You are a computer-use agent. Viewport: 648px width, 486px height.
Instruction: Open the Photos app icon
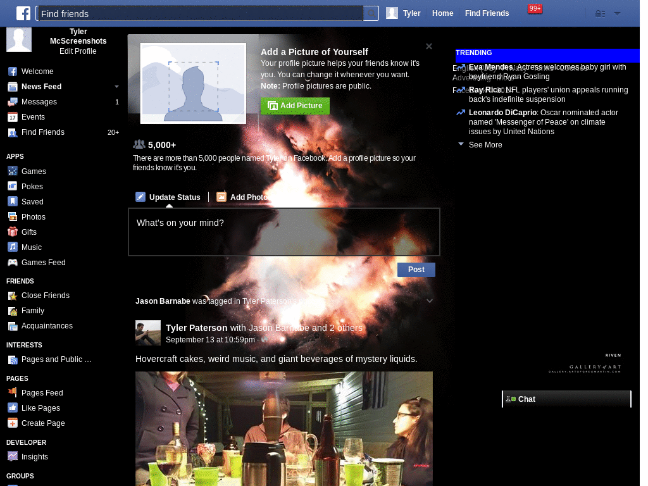pos(13,216)
